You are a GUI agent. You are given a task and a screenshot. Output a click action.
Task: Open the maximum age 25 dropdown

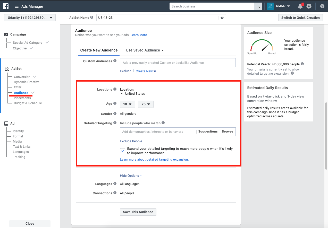tap(146, 104)
